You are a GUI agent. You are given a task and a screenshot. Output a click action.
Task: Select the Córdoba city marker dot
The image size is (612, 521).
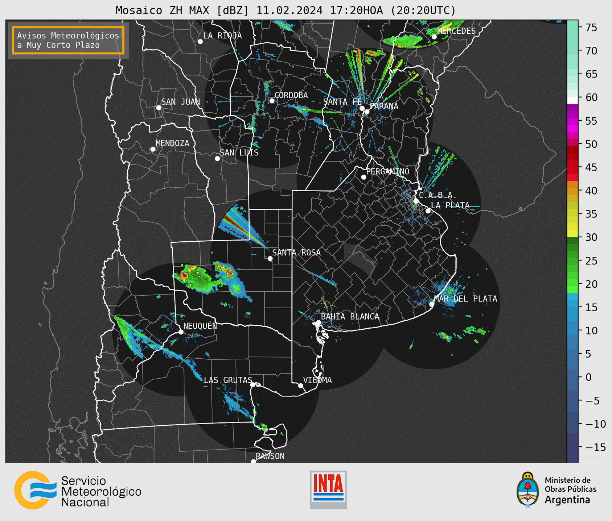[x=272, y=101]
